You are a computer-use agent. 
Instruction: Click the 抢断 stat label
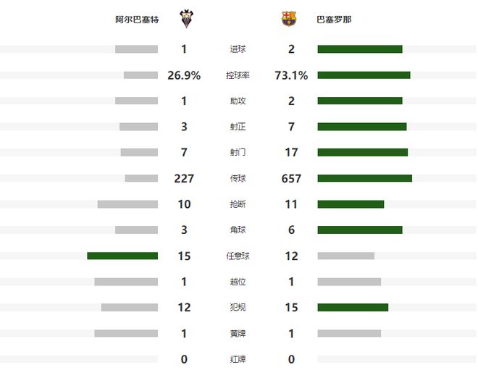(x=238, y=204)
